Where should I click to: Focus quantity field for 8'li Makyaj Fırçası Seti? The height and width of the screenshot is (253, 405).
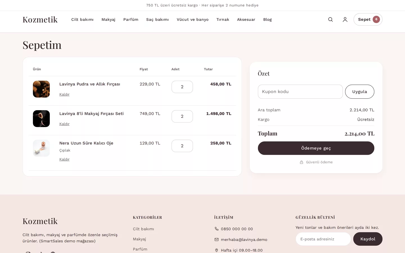click(182, 116)
